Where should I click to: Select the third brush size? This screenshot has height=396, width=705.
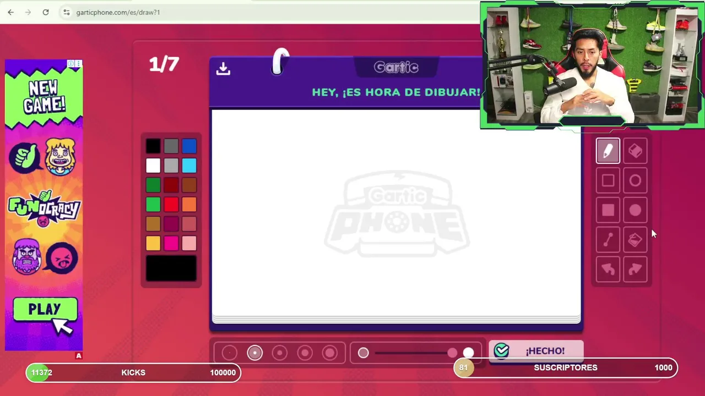pyautogui.click(x=280, y=353)
